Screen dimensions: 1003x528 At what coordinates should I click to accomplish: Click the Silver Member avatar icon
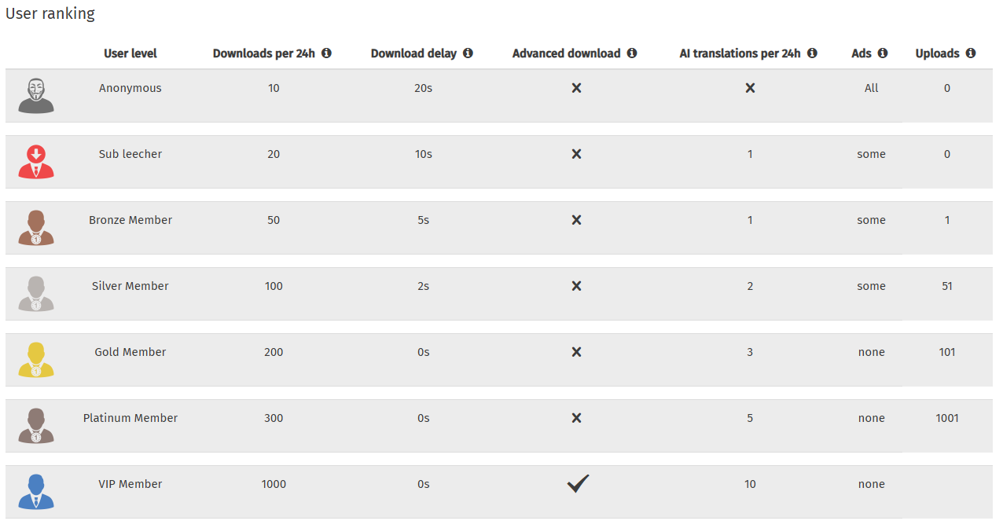pos(36,294)
